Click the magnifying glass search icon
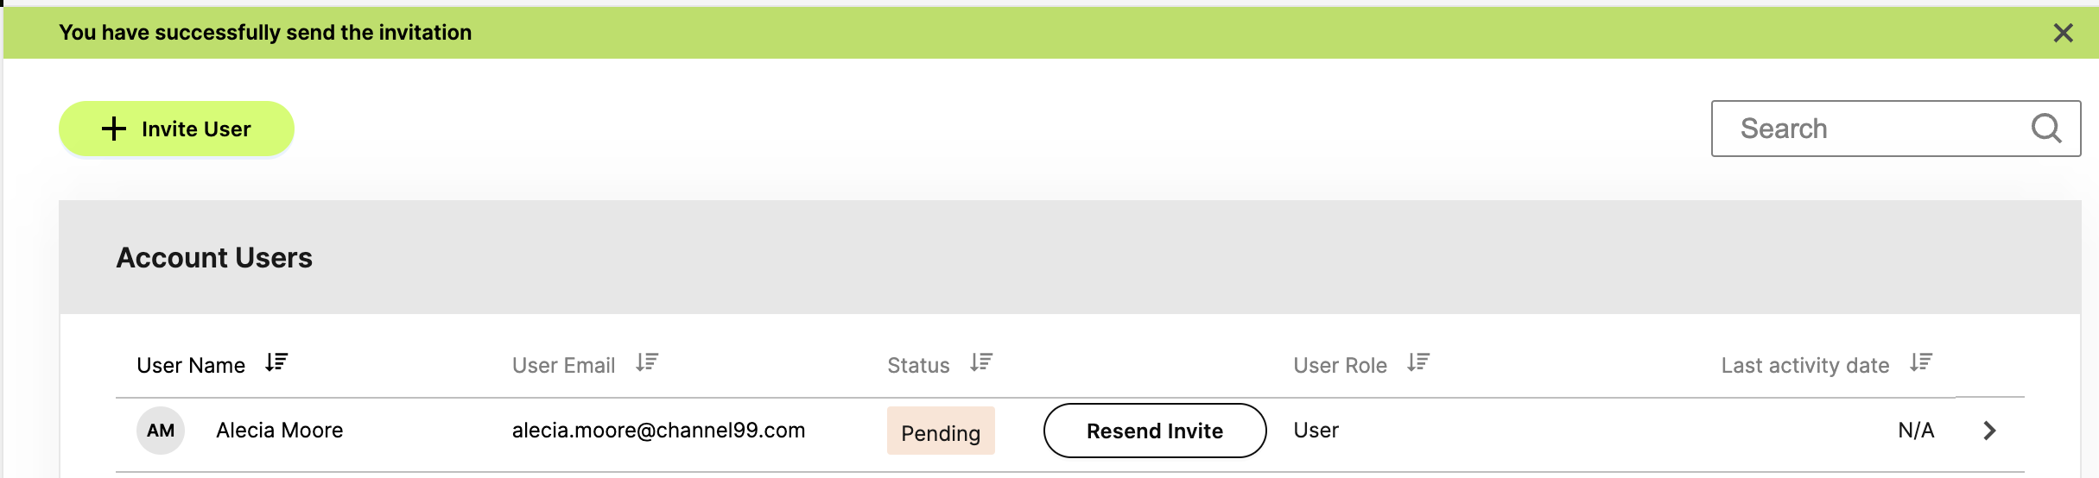The image size is (2099, 478). point(2046,129)
